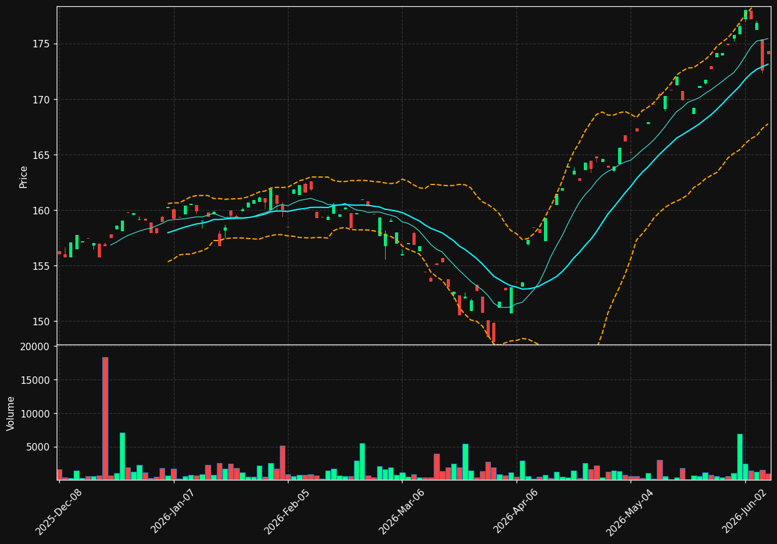777x544 pixels.
Task: Click the 10000 volume tick label
Action: (x=36, y=414)
